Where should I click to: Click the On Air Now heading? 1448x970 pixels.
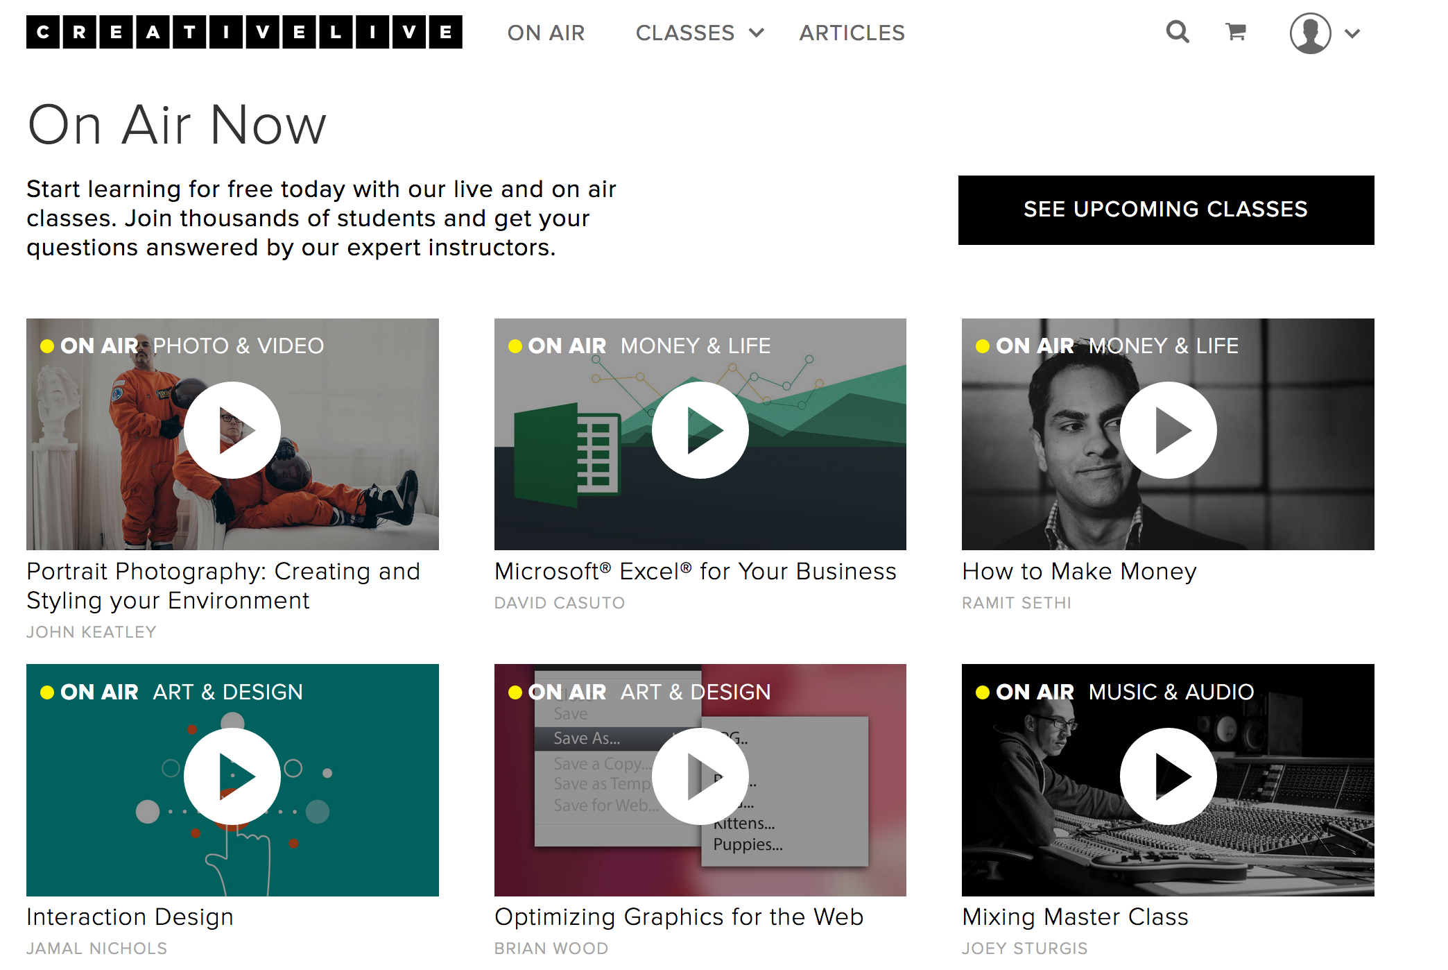(177, 125)
